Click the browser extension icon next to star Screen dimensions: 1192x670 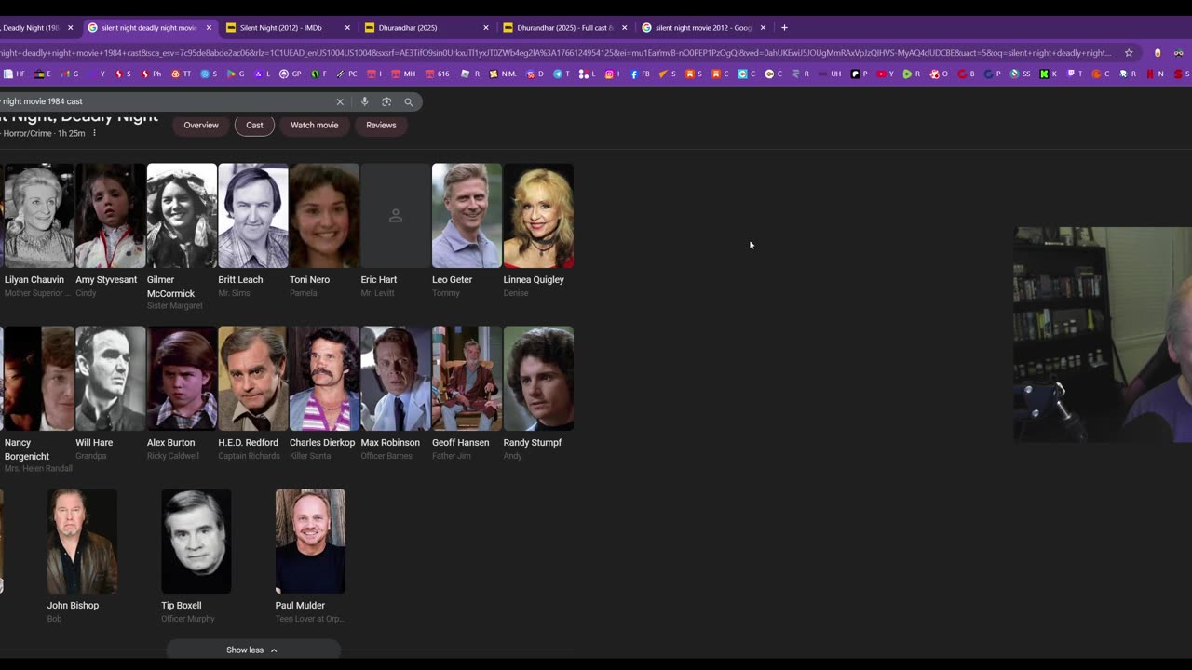(x=1158, y=53)
